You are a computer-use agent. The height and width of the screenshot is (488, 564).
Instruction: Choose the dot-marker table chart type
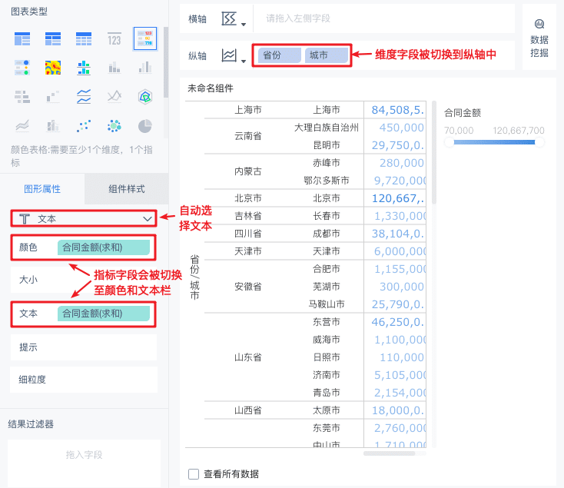coord(22,68)
